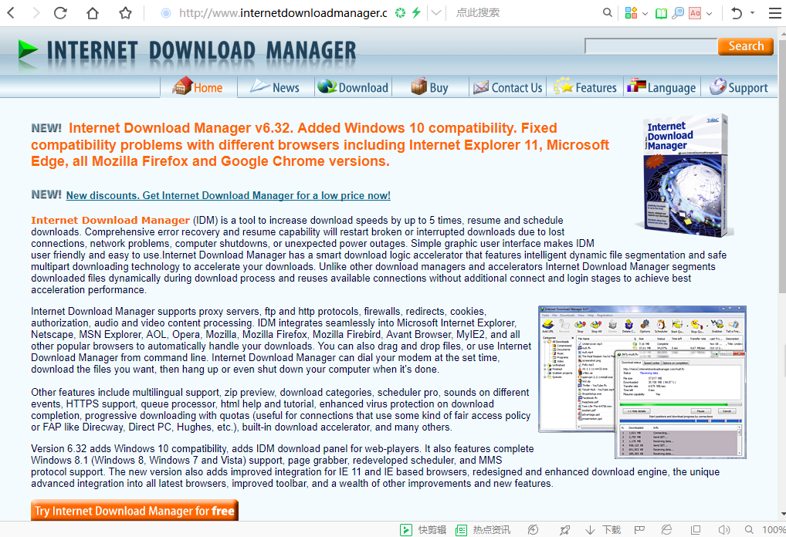The width and height of the screenshot is (786, 537).
Task: Open the browser home page house icon
Action: coord(93,12)
